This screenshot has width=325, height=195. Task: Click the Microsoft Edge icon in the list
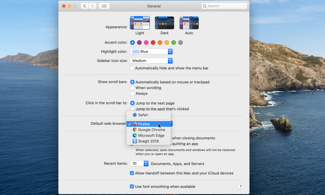tap(135, 135)
